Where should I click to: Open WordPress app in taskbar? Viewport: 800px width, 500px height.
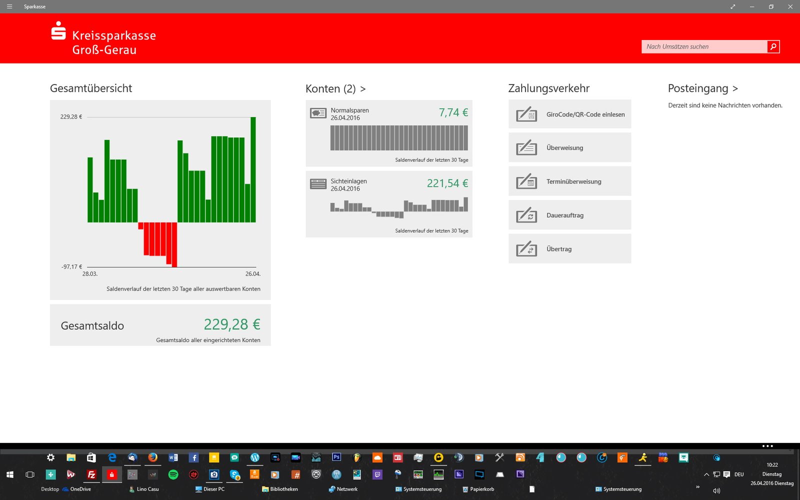pos(254,457)
